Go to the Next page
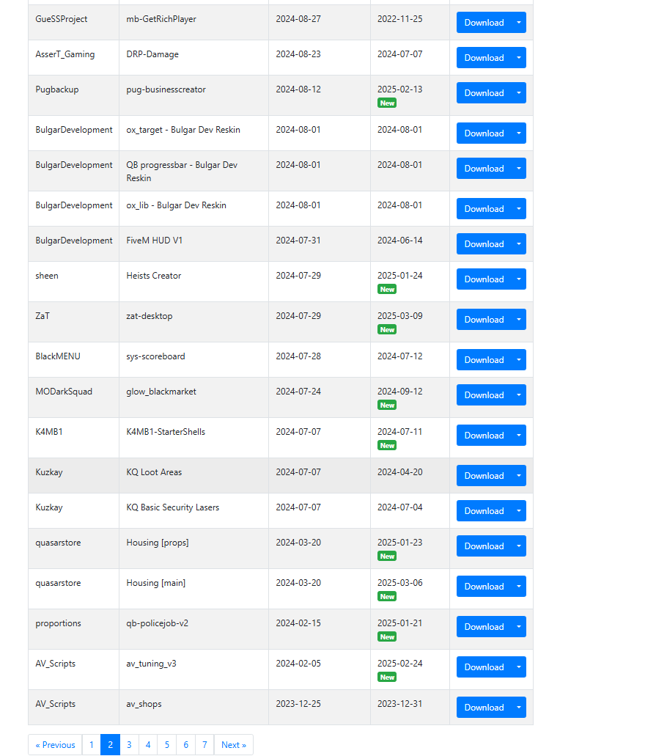Screen dimensions: 656x756 tap(234, 745)
